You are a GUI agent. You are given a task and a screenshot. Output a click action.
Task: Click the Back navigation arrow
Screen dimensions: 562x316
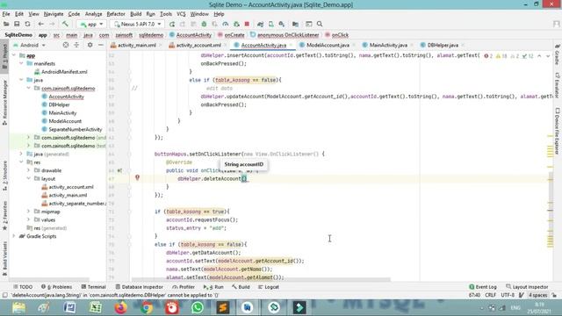tap(41, 24)
